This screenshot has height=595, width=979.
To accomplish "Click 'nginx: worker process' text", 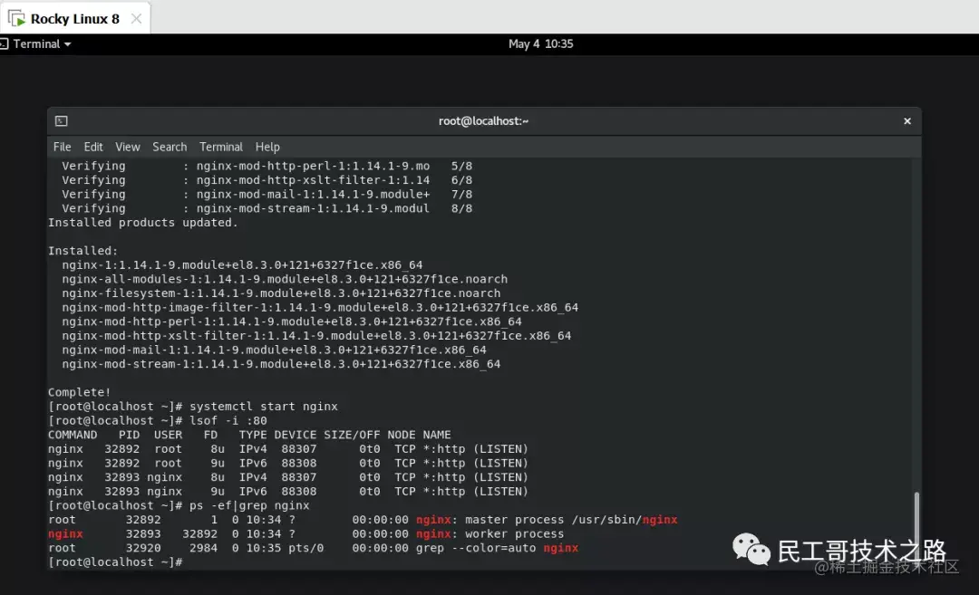I will coord(490,534).
